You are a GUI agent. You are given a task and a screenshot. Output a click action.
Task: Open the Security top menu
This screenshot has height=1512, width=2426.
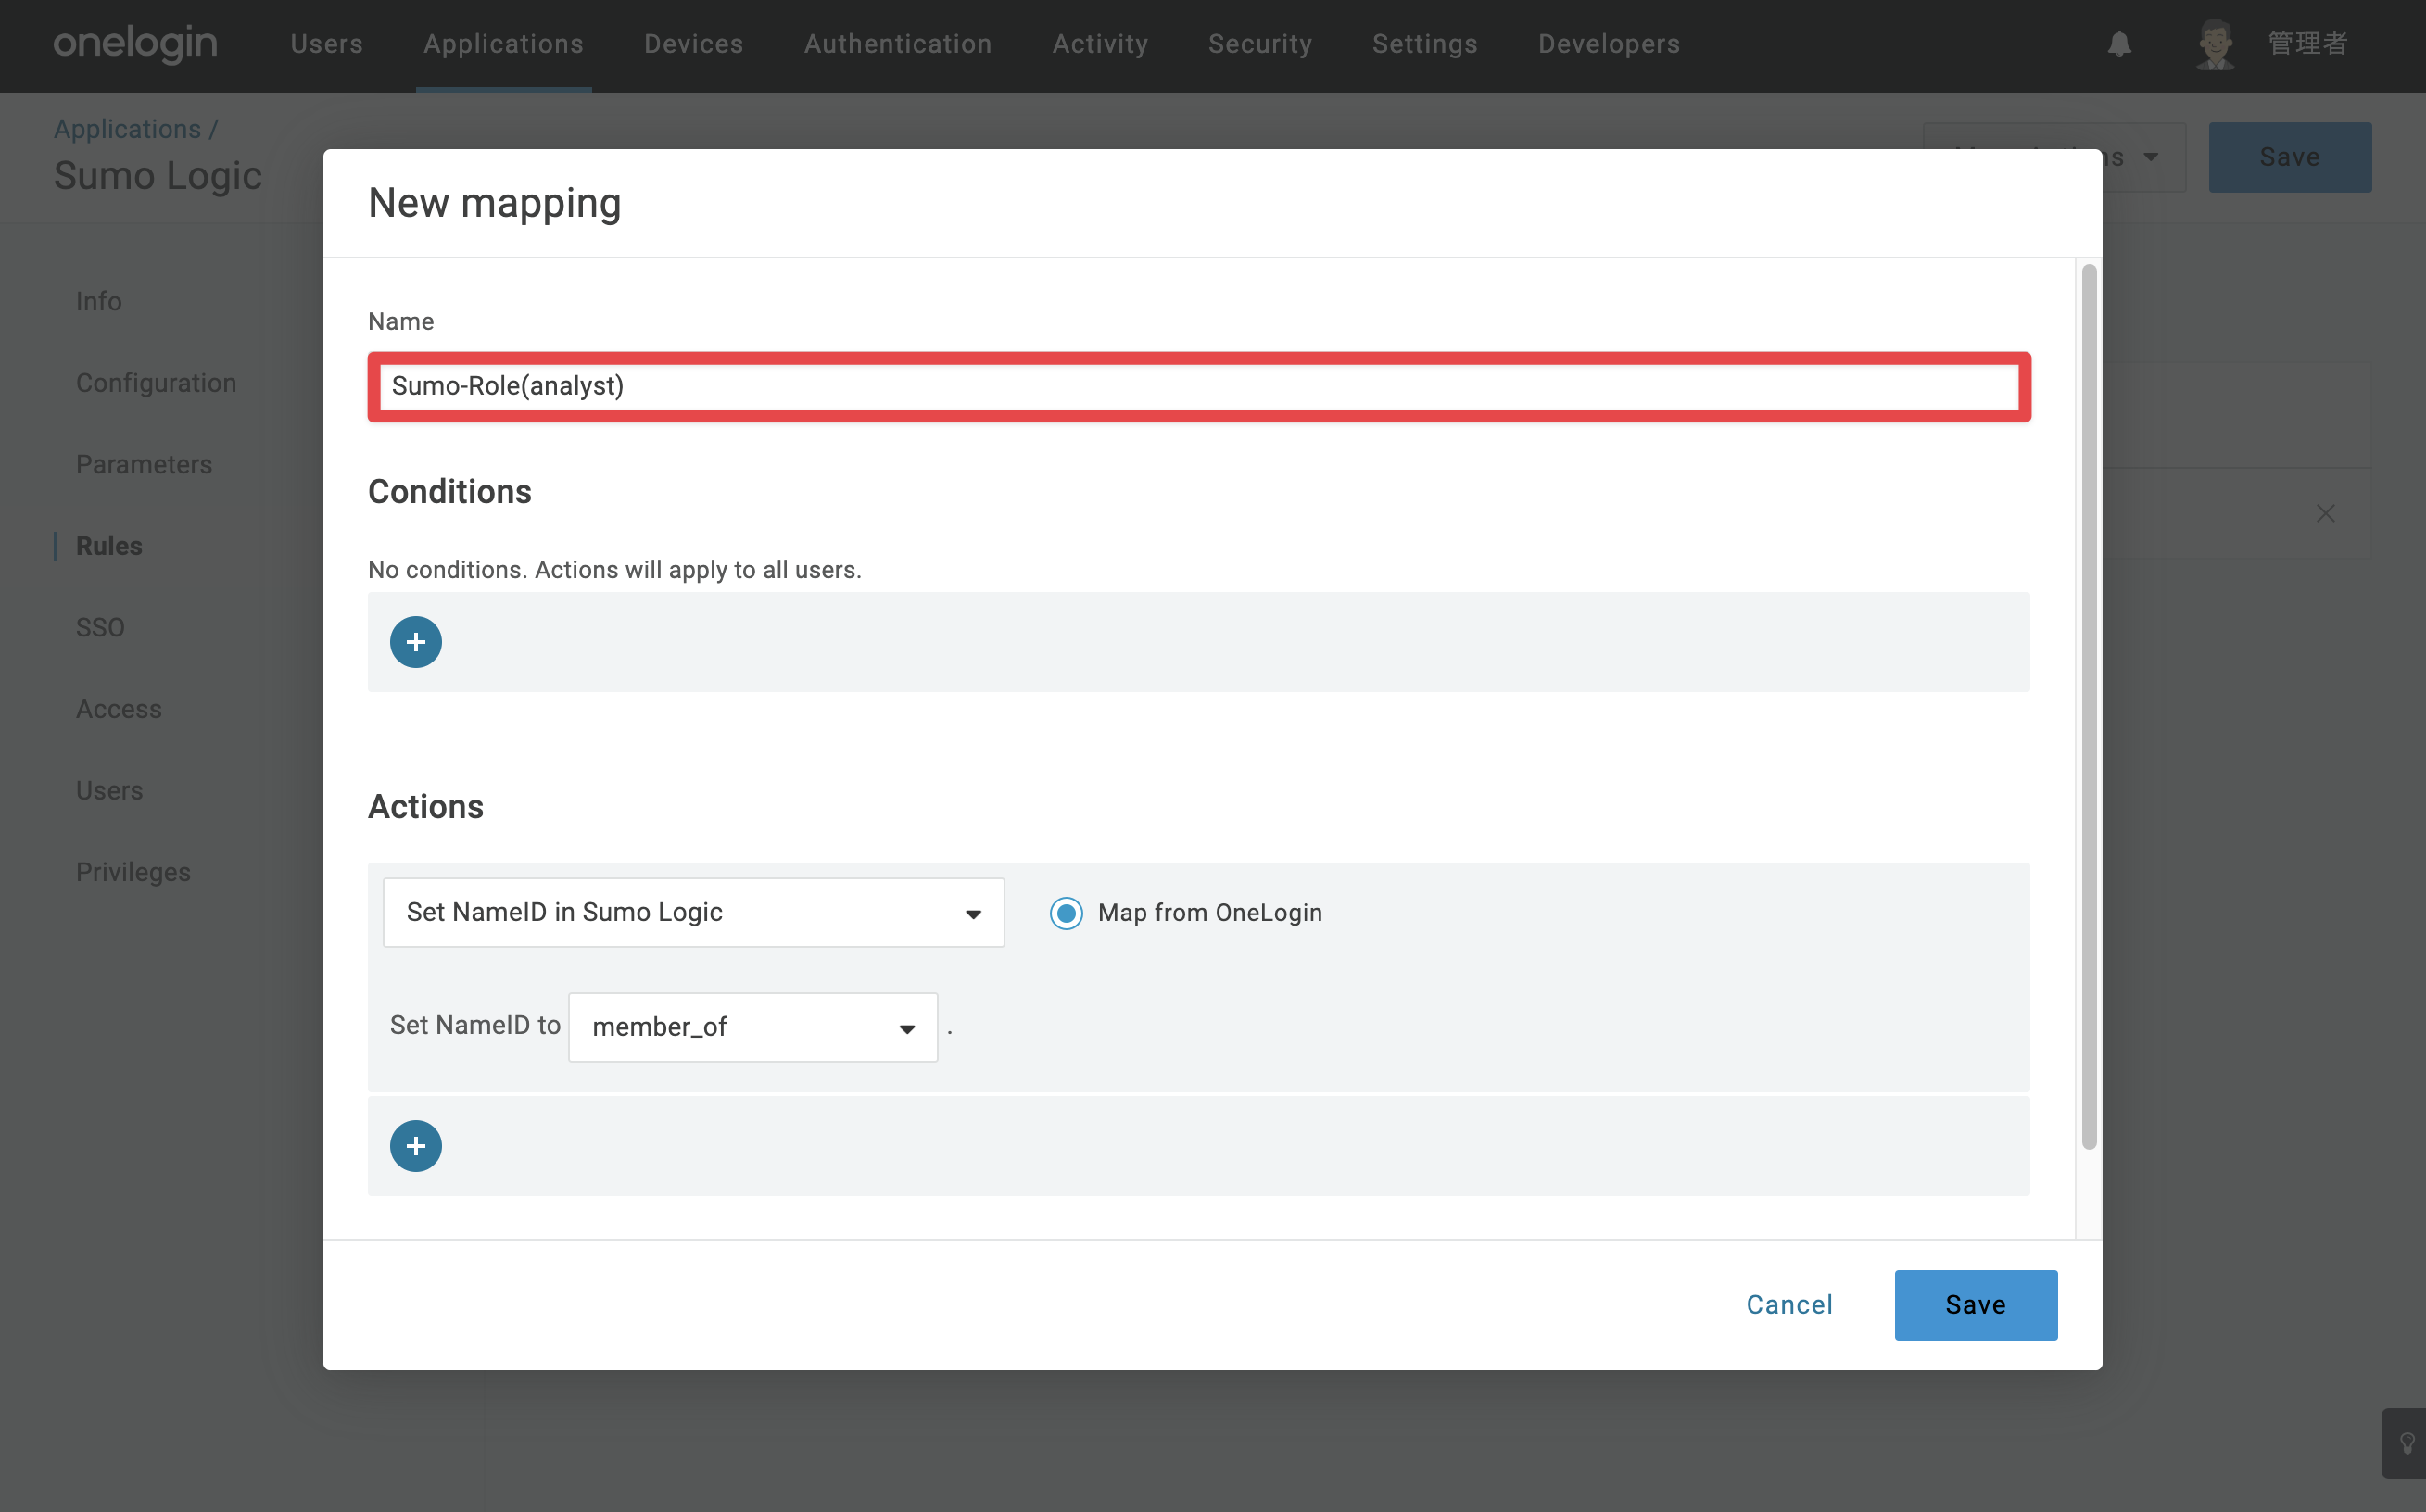1260,44
